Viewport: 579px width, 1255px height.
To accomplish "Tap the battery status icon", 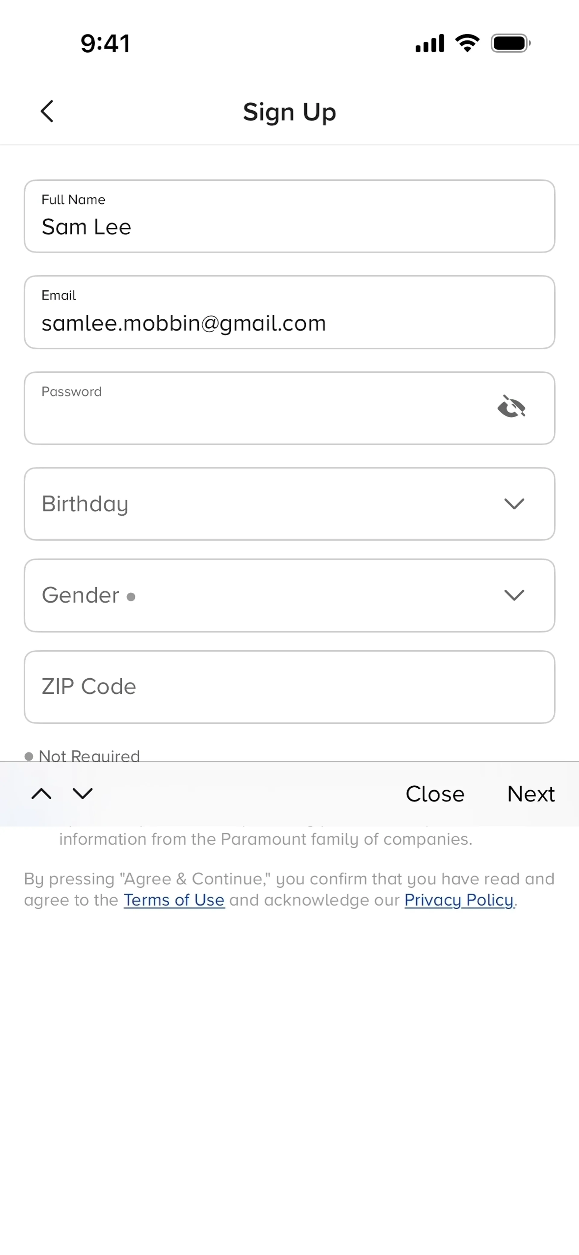I will (x=510, y=43).
